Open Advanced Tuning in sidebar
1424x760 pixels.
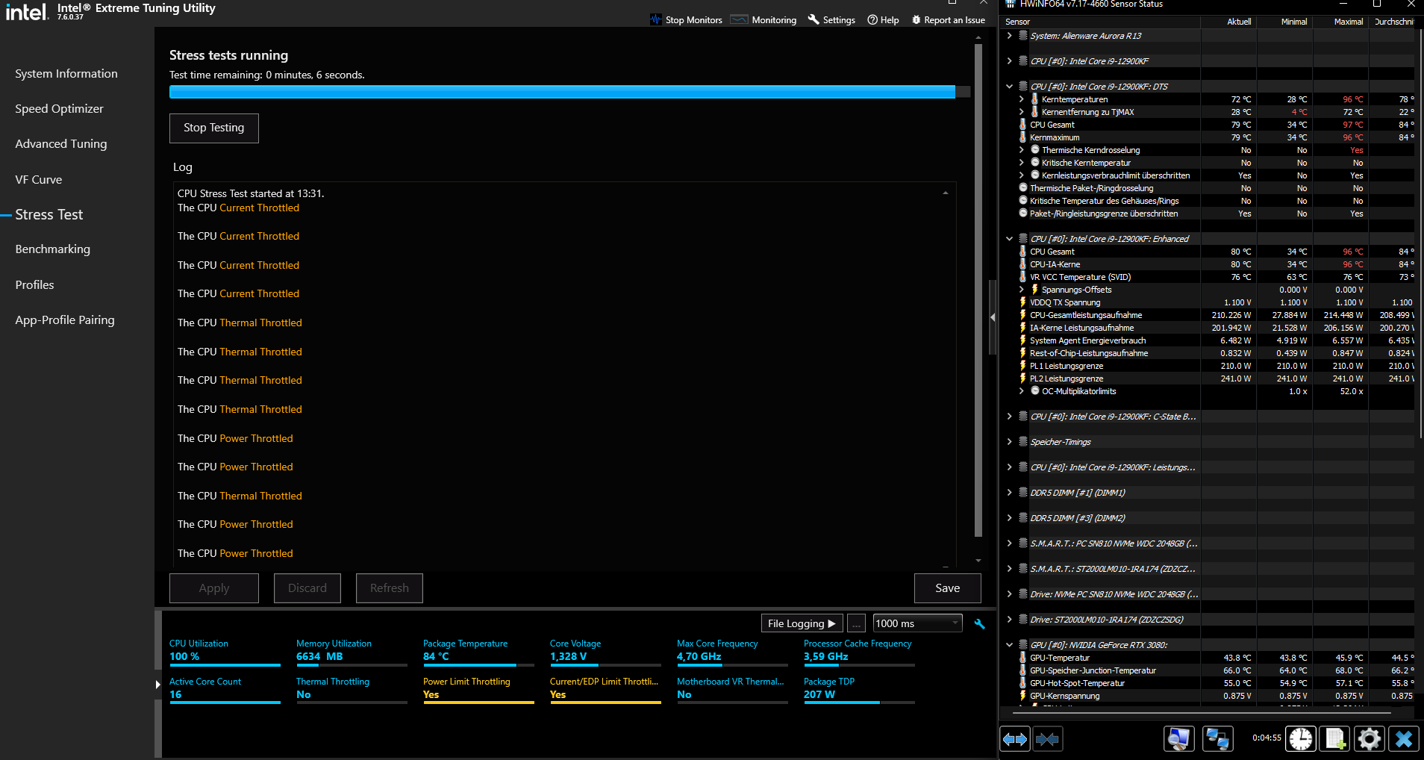pos(61,144)
